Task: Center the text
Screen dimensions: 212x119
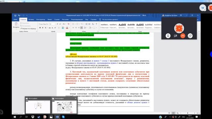Action: pyautogui.click(x=76, y=28)
